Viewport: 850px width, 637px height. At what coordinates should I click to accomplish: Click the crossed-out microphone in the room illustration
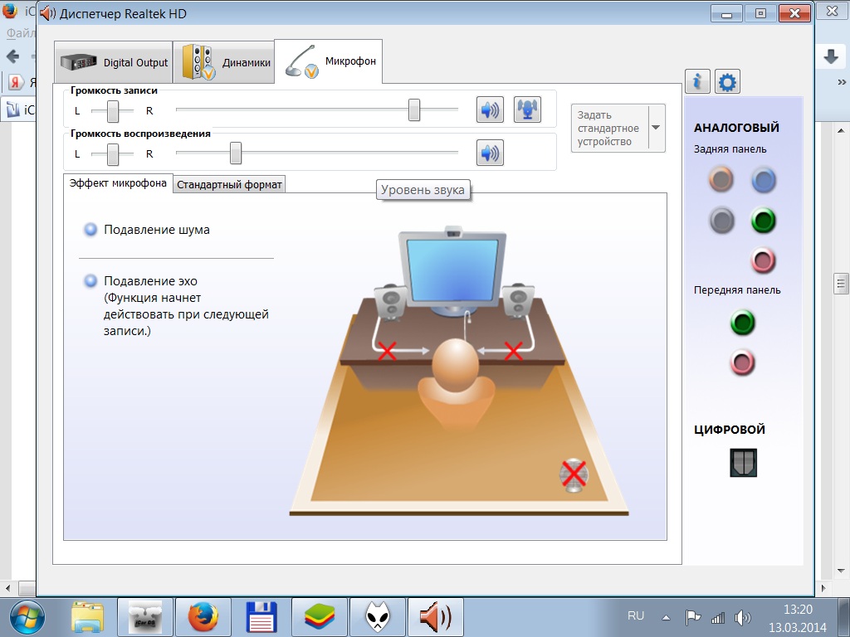pos(574,475)
